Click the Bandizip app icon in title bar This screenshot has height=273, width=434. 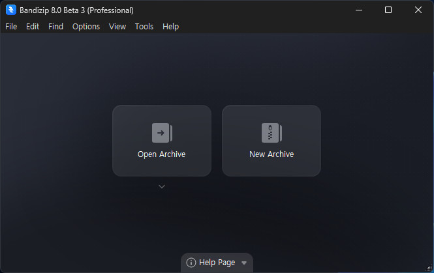[10, 10]
